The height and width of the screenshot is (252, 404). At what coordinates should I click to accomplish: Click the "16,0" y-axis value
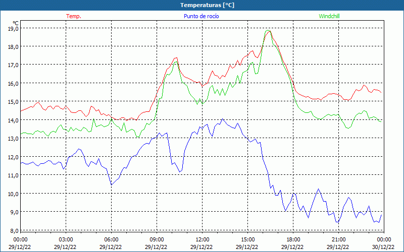coord(13,84)
